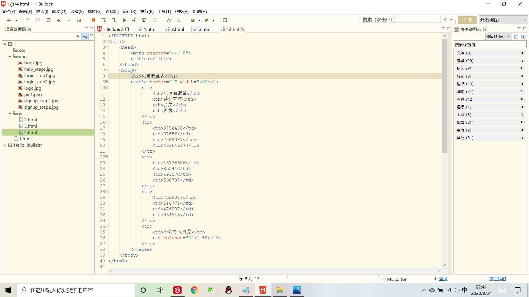Image resolution: width=529 pixels, height=297 pixels.
Task: Select the 4.html editor tab
Action: 231,29
